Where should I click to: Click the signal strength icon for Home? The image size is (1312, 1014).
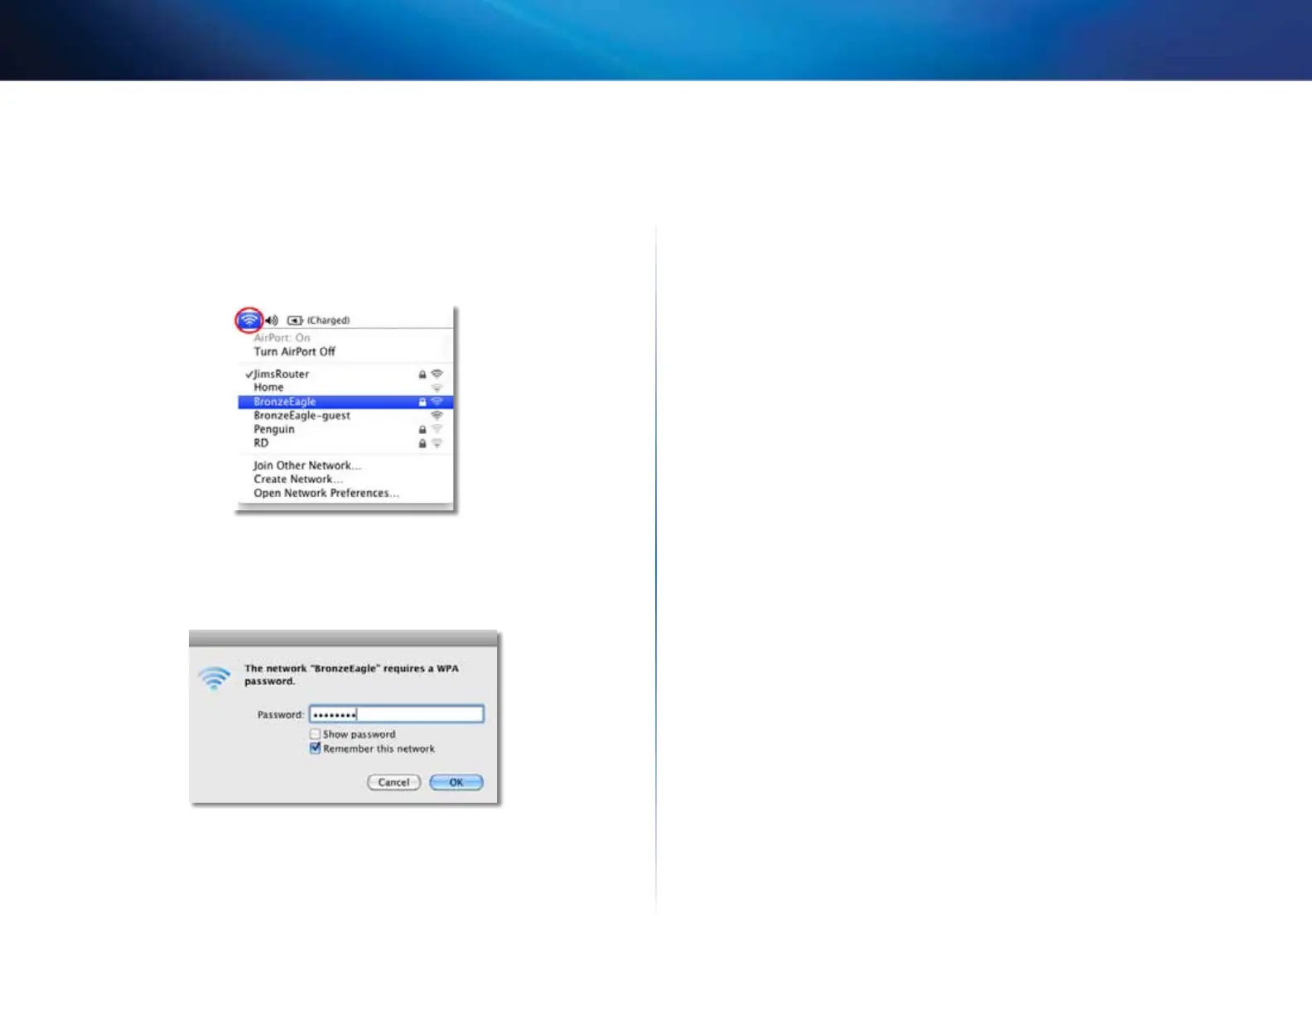click(x=437, y=388)
